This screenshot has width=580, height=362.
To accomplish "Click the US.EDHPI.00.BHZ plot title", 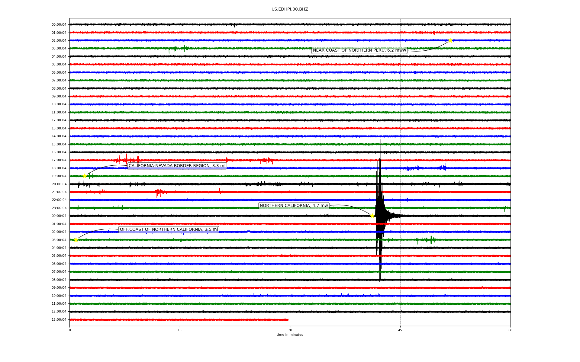I will [x=289, y=9].
